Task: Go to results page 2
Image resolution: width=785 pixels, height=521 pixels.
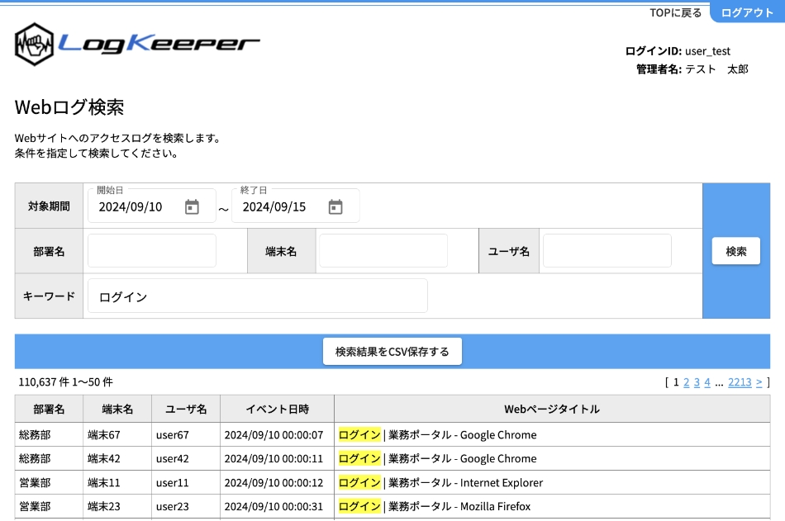Action: (x=687, y=382)
